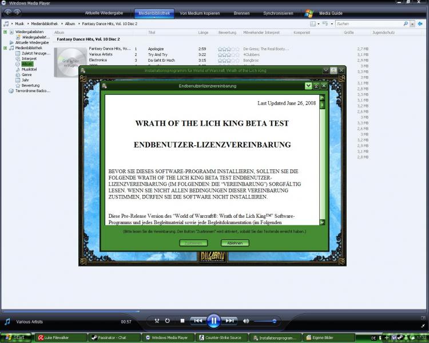Screen dimensions: 429x343
Task: Switch to Luke Filewalker taskbar item
Action: coord(61,337)
